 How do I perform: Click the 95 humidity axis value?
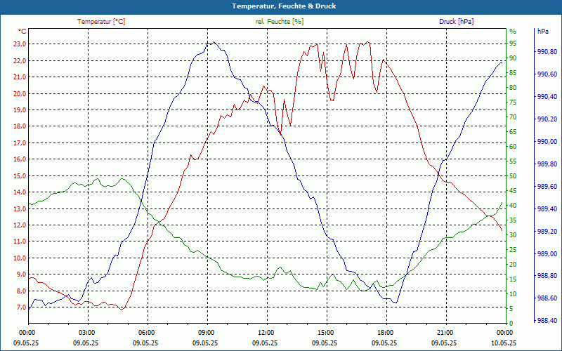tap(513, 44)
